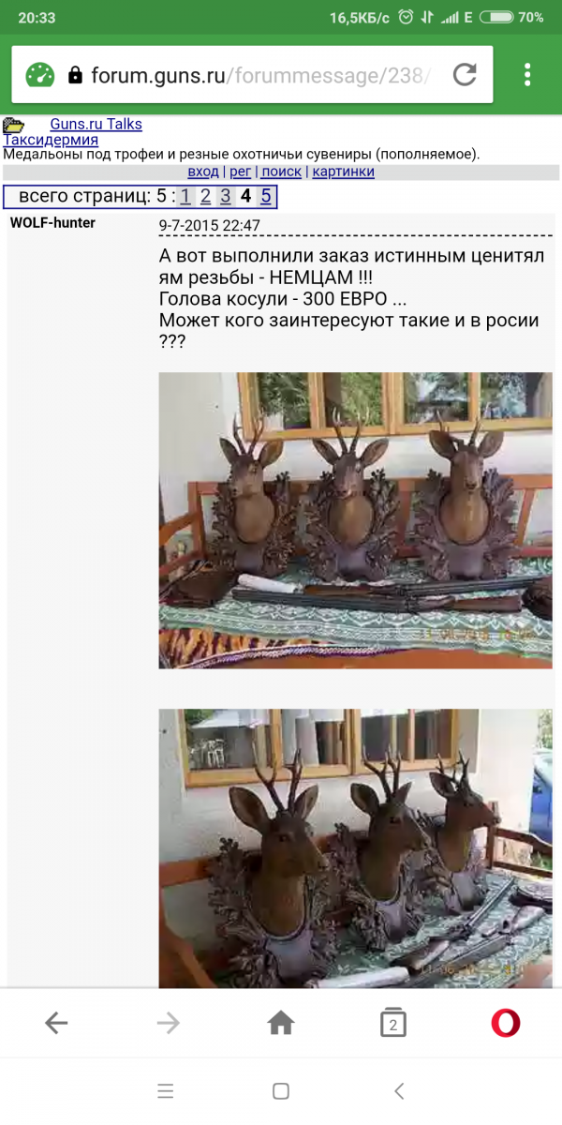Screen dimensions: 562x1125
Task: Click the forum folder icon
Action: point(13,125)
